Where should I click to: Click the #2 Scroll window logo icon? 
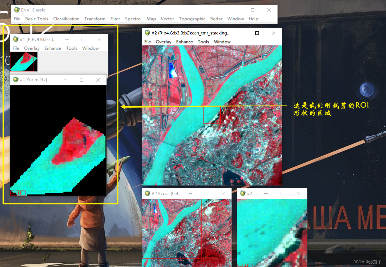point(147,193)
